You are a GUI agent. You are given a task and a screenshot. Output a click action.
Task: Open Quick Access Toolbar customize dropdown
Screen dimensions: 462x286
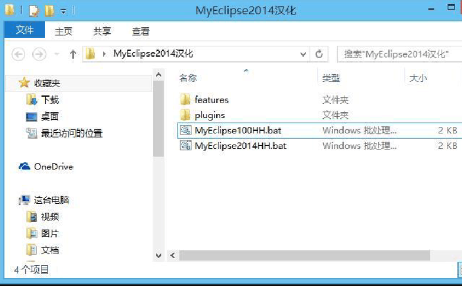[63, 11]
